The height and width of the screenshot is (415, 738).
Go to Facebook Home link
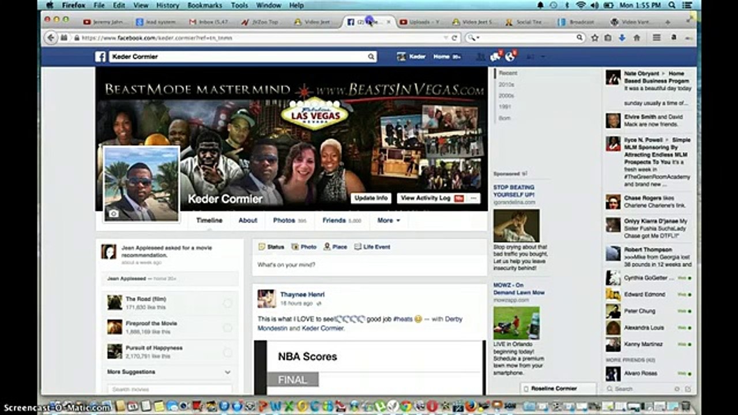441,56
